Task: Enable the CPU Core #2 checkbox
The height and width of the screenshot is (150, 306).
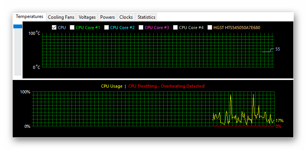Action: [x=106, y=28]
